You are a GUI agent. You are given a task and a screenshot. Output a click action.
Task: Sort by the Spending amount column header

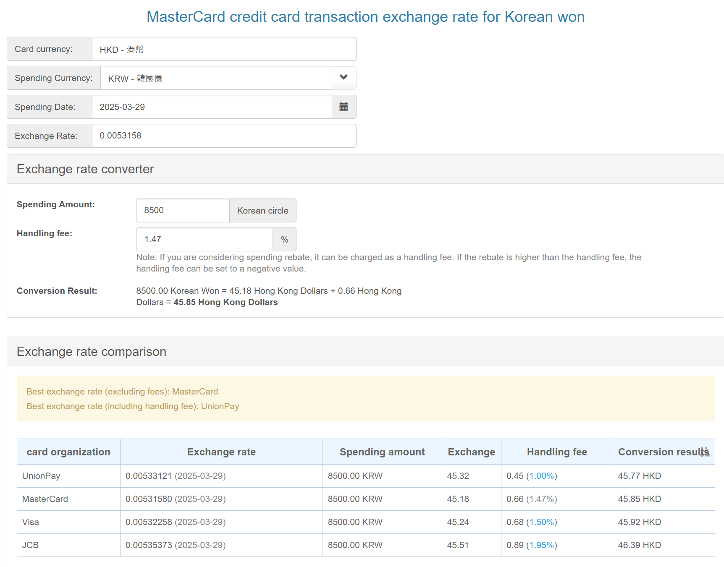[x=382, y=452]
